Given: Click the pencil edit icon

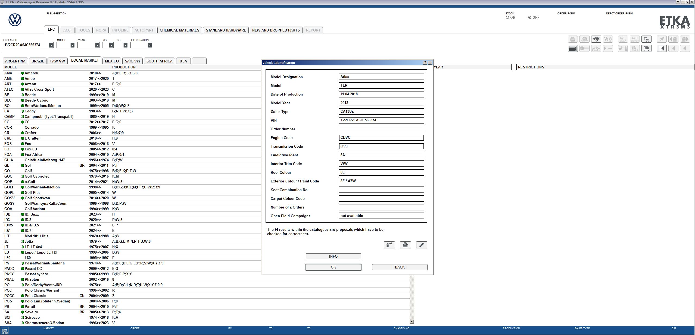Looking at the screenshot, I should [x=421, y=245].
